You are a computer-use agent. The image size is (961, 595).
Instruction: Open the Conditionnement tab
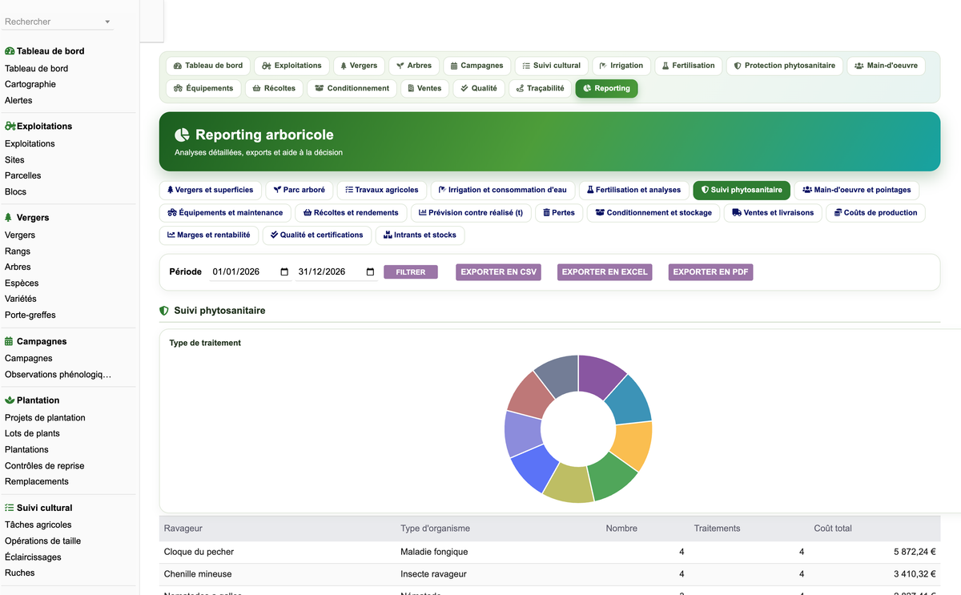click(x=352, y=88)
